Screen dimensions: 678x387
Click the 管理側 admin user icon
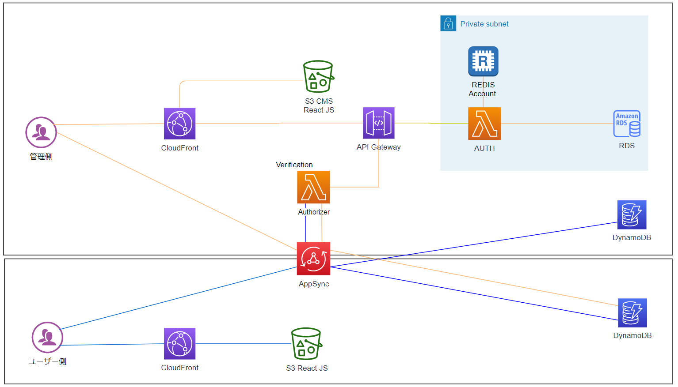[x=41, y=132]
